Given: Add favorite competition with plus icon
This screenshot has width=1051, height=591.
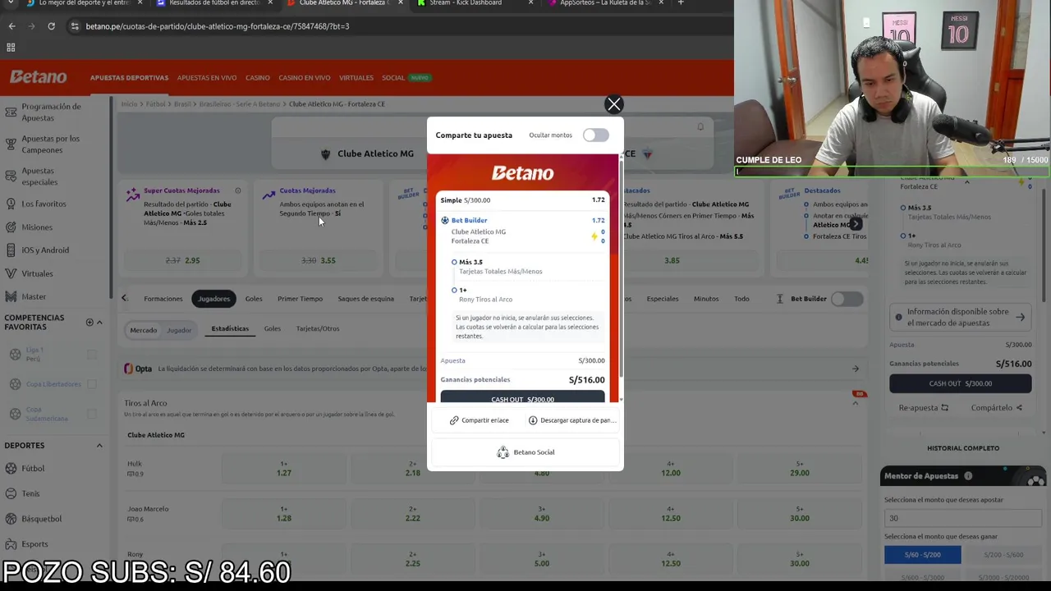Looking at the screenshot, I should [89, 322].
